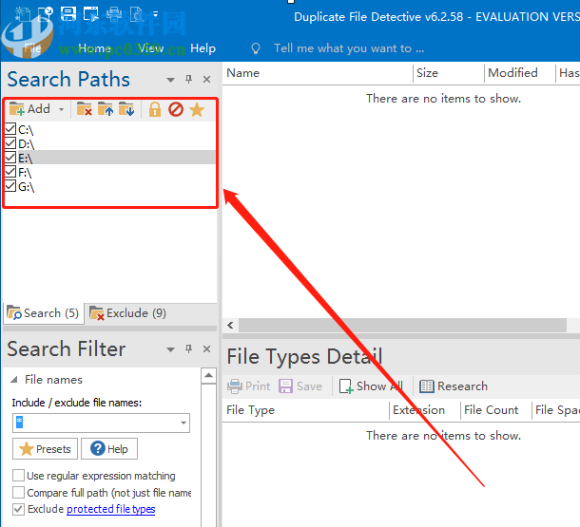The height and width of the screenshot is (527, 580).
Task: Click the Search Filter scrollbar up arrow
Action: [208, 376]
